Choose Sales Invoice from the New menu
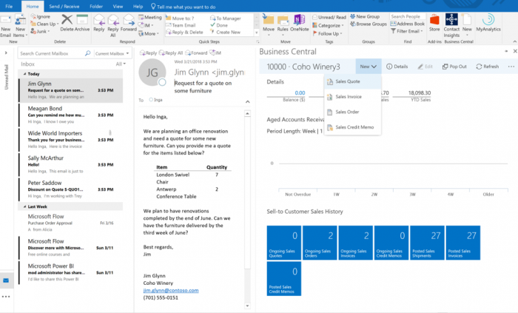The height and width of the screenshot is (313, 518). [x=353, y=97]
